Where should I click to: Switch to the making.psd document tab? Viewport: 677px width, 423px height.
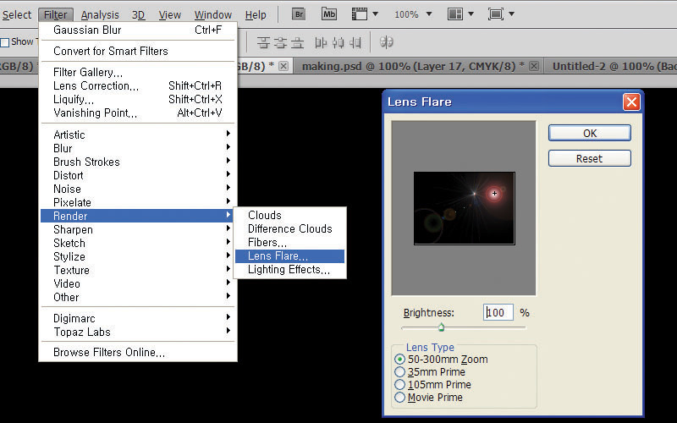click(x=413, y=67)
